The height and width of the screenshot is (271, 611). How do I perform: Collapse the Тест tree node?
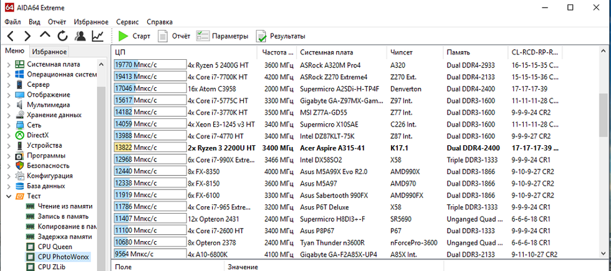click(x=7, y=196)
